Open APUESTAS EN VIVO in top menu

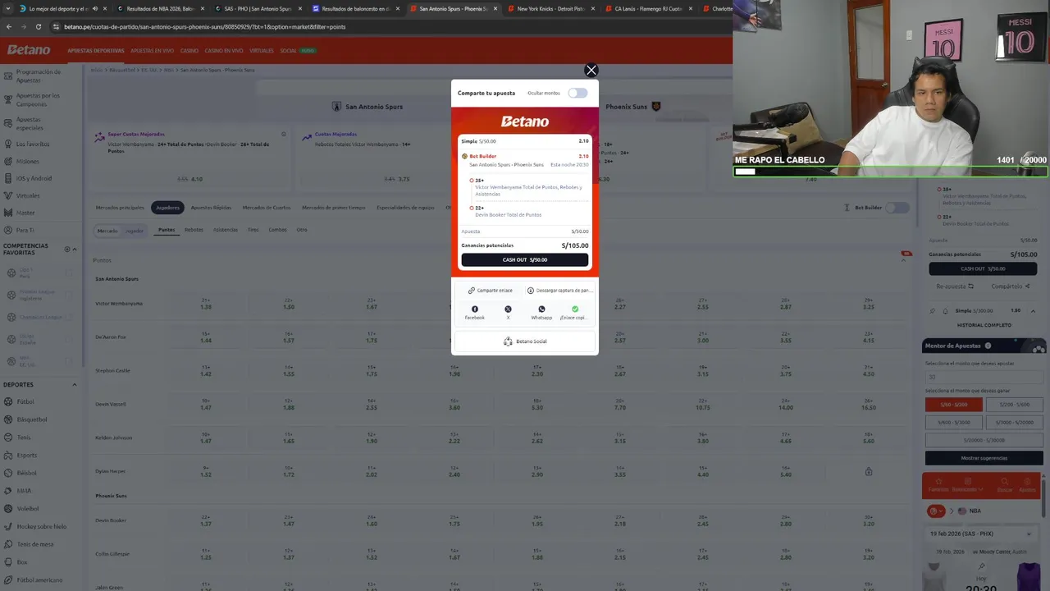pos(153,51)
